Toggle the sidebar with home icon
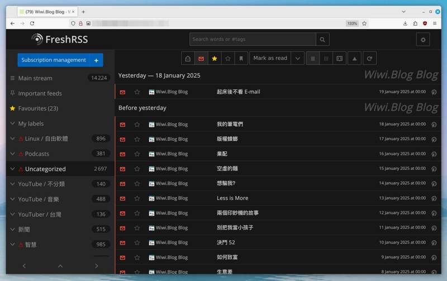The height and width of the screenshot is (281, 447). [x=188, y=59]
